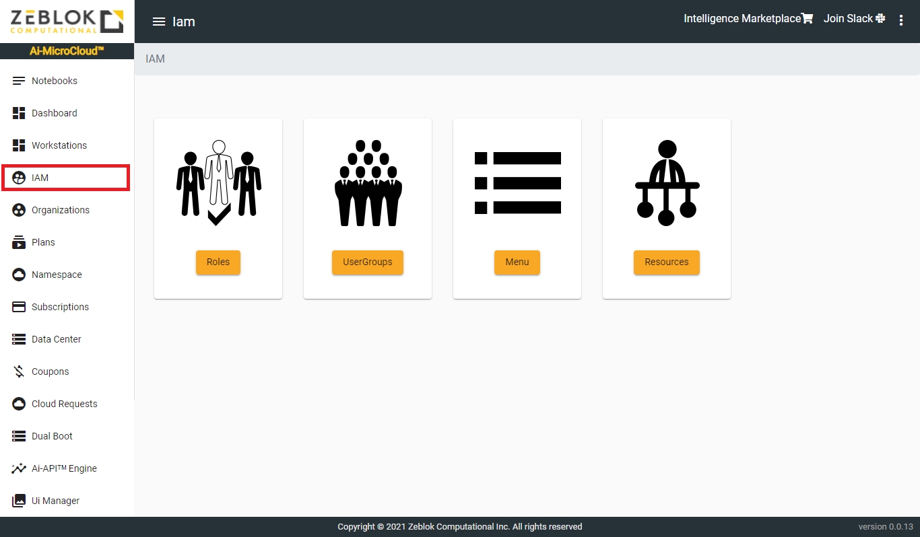The width and height of the screenshot is (920, 537).
Task: Go to Dashboard in the sidebar
Action: (54, 113)
